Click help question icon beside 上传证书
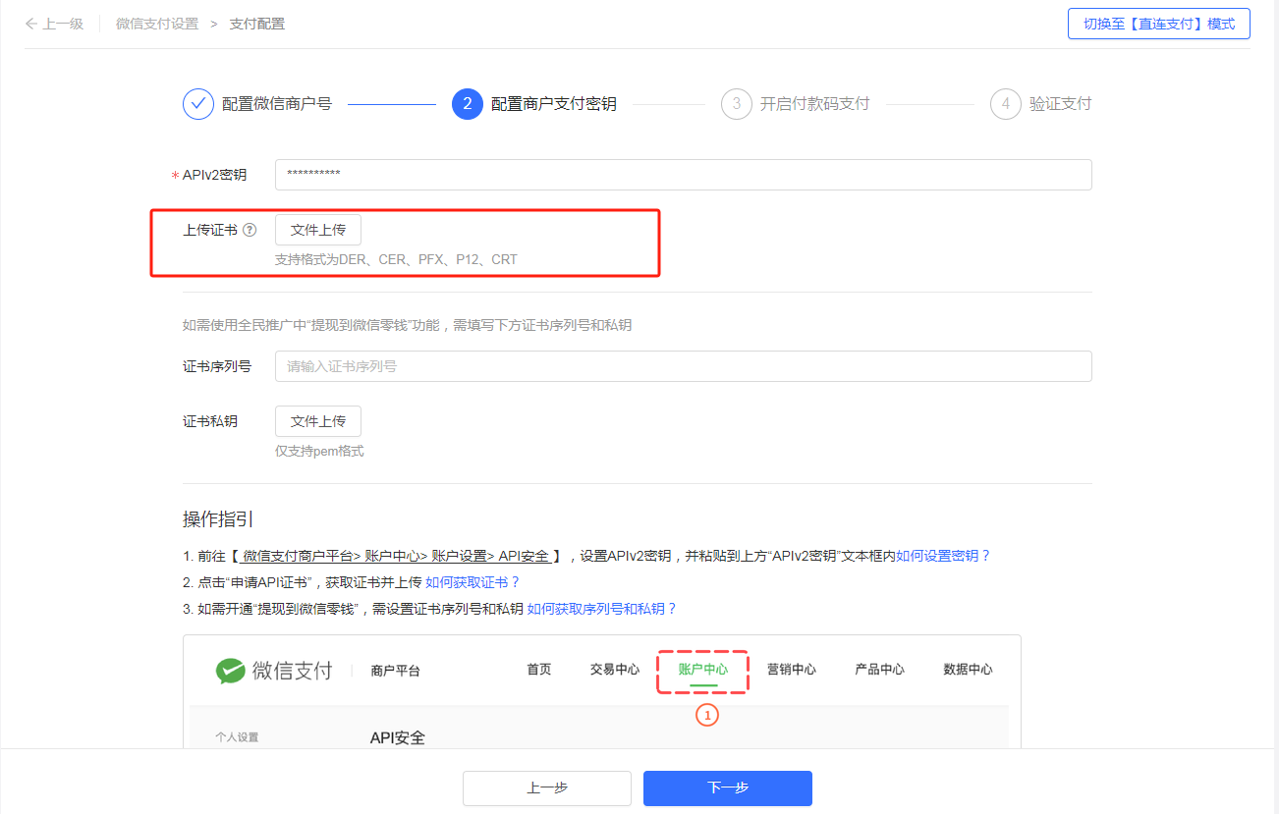The image size is (1279, 814). click(250, 230)
